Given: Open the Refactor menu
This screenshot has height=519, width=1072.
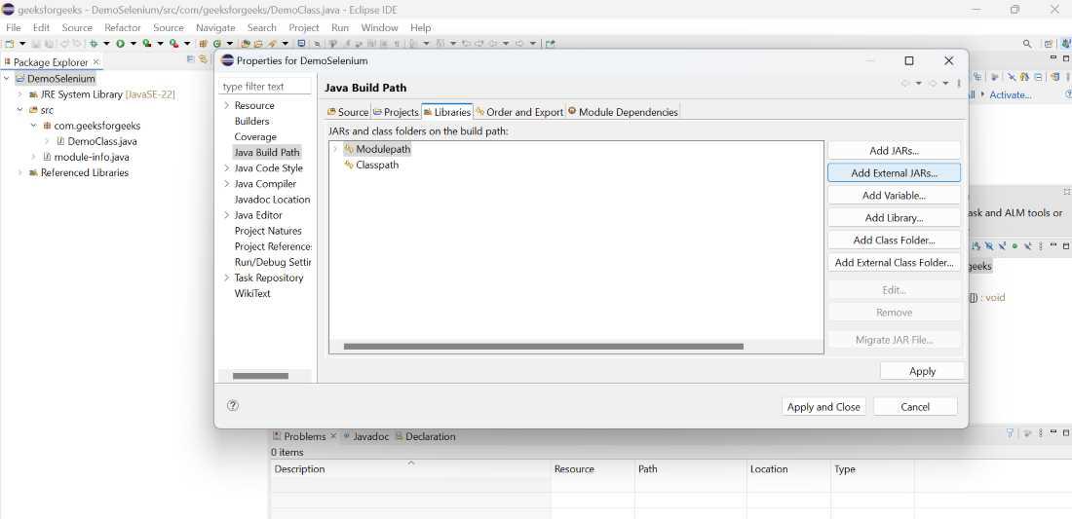Looking at the screenshot, I should click(x=123, y=27).
